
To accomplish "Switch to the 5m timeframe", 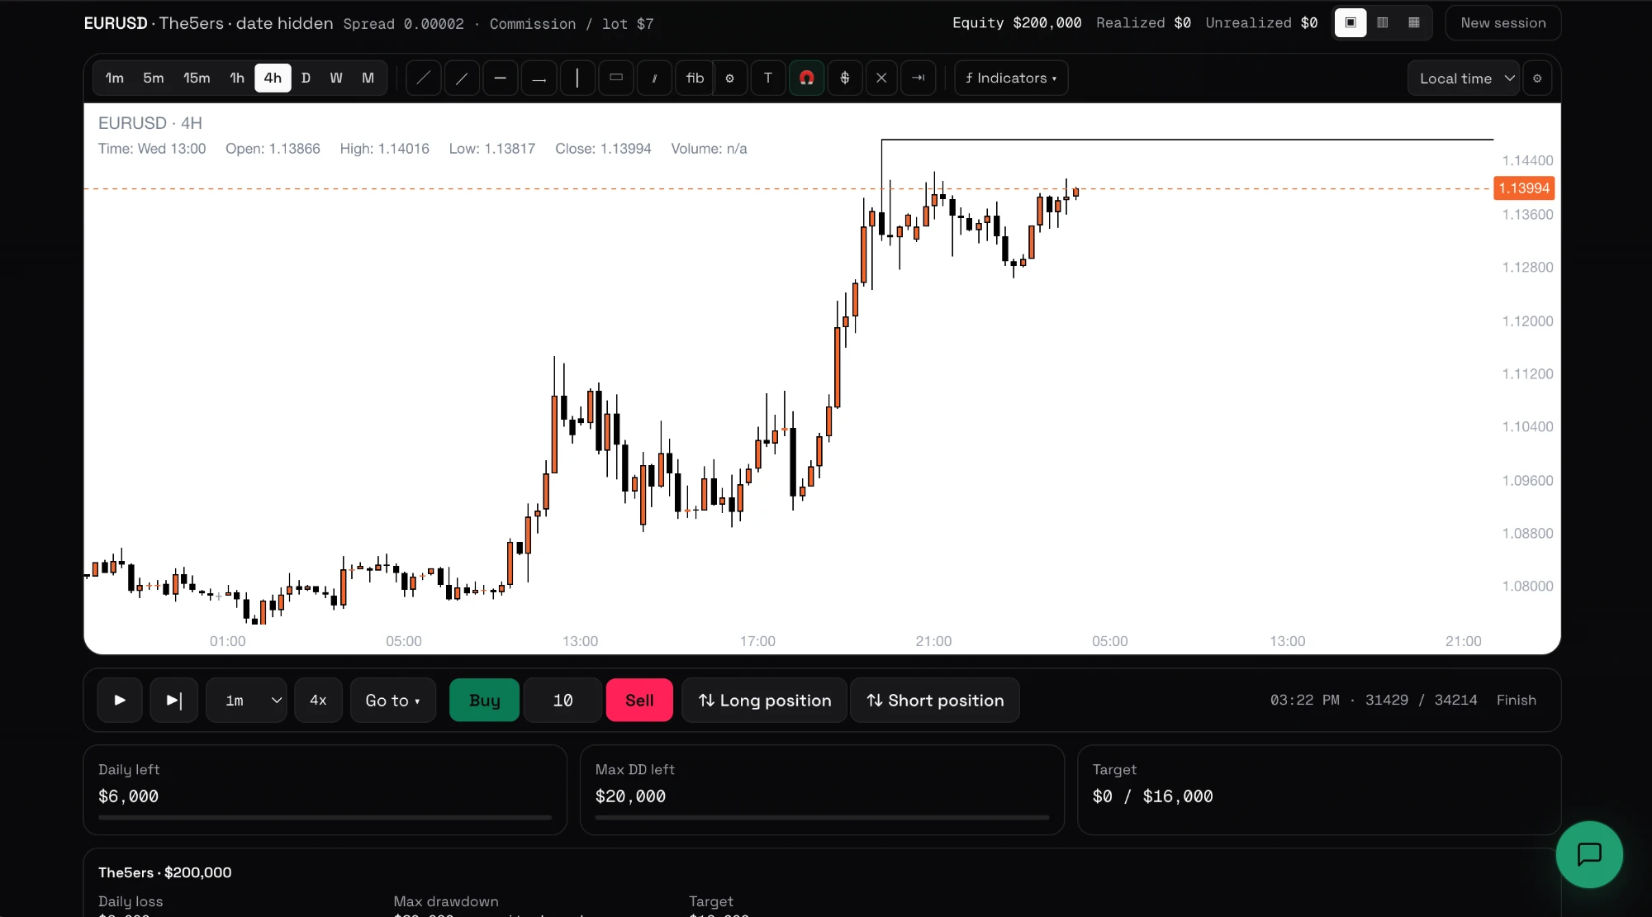I will coord(154,78).
